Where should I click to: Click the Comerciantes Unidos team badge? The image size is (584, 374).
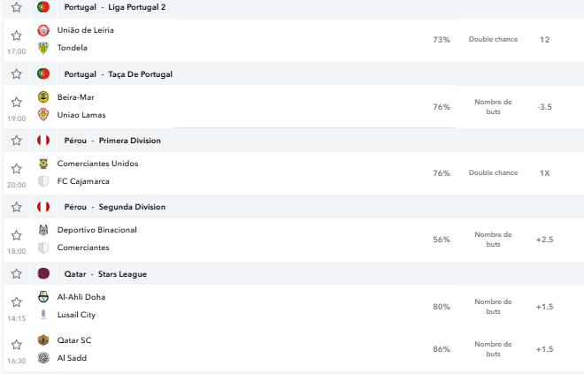pos(43,164)
